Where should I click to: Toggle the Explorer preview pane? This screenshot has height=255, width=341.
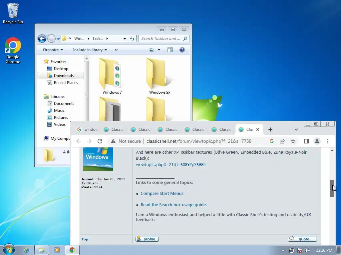170,50
